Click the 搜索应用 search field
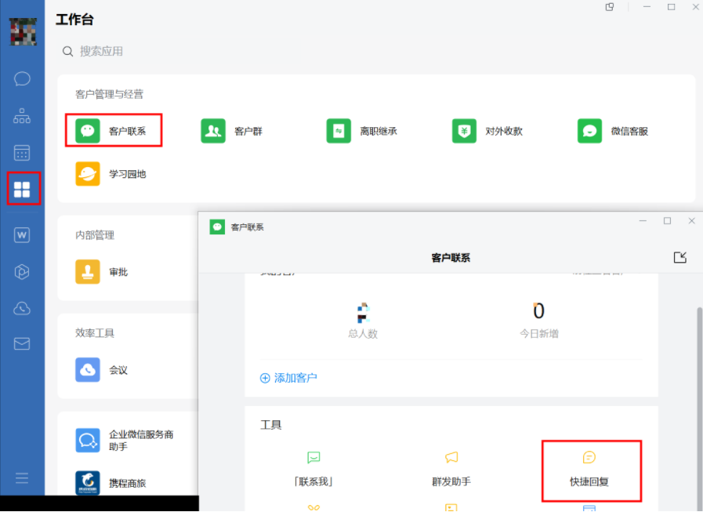This screenshot has width=703, height=512. point(102,51)
